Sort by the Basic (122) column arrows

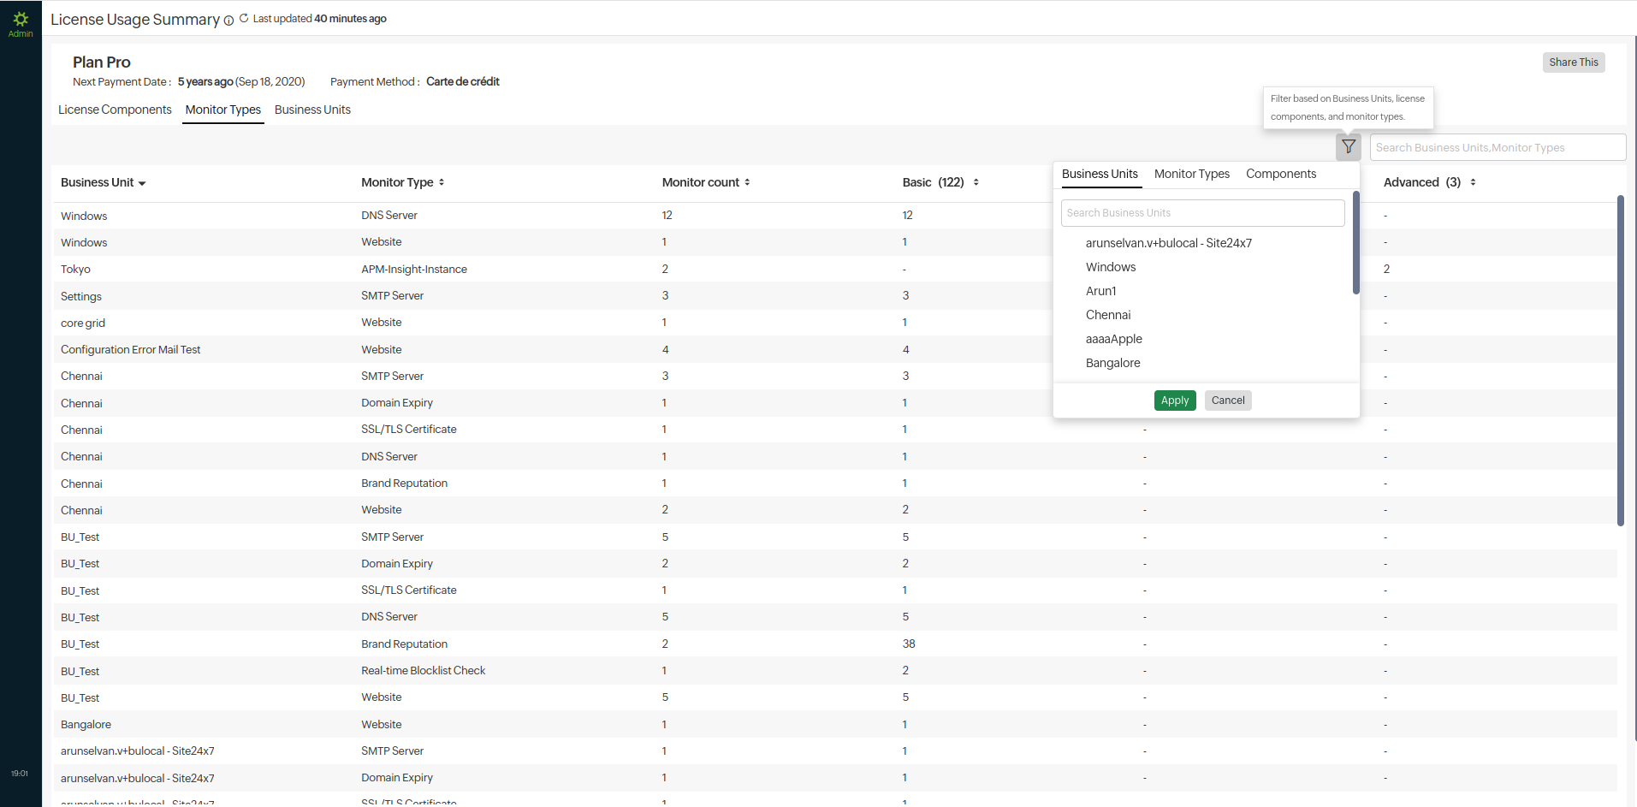click(976, 182)
